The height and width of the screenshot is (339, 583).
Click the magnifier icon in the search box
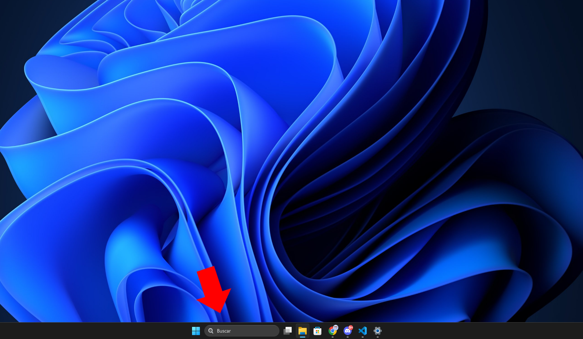[x=211, y=331]
